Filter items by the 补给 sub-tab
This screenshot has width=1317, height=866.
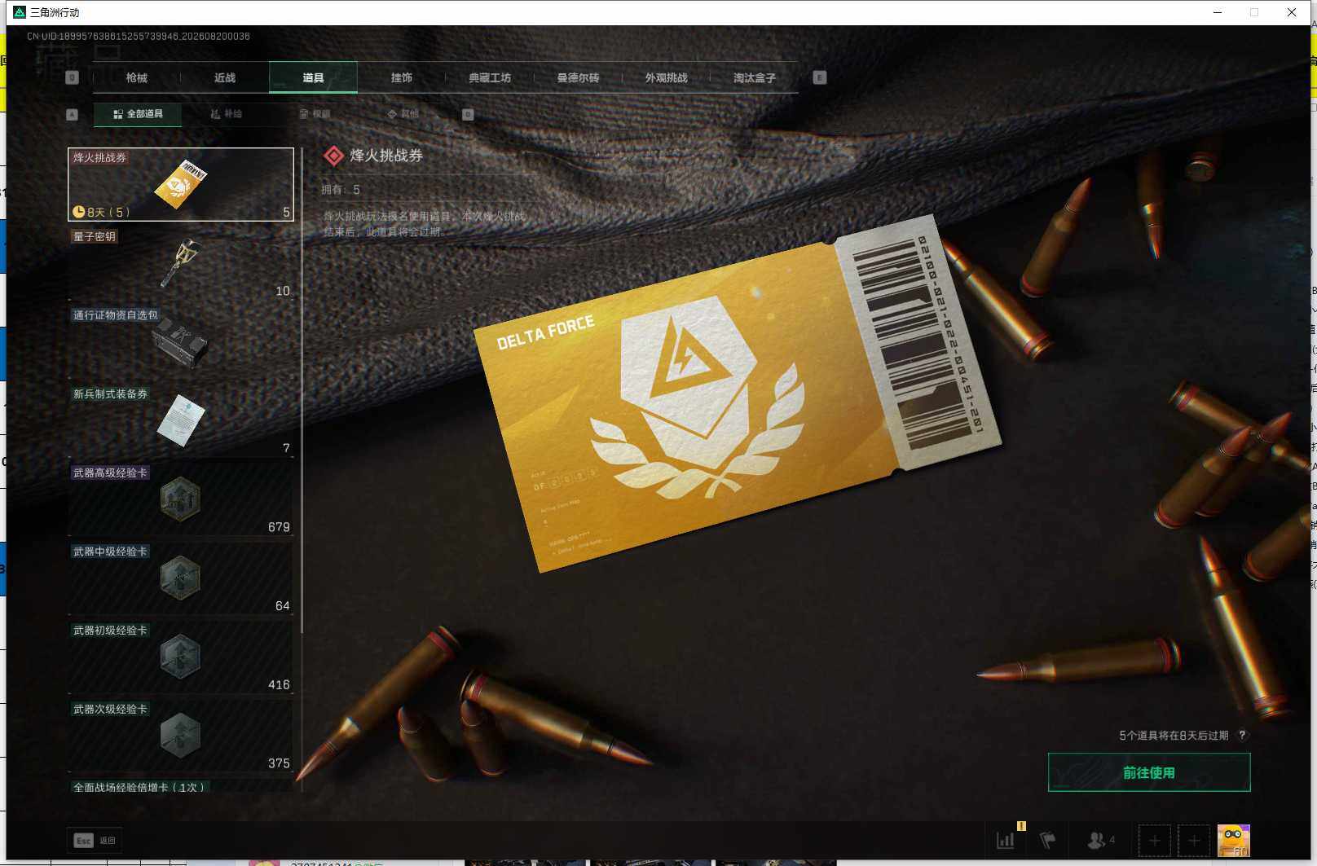tap(227, 114)
